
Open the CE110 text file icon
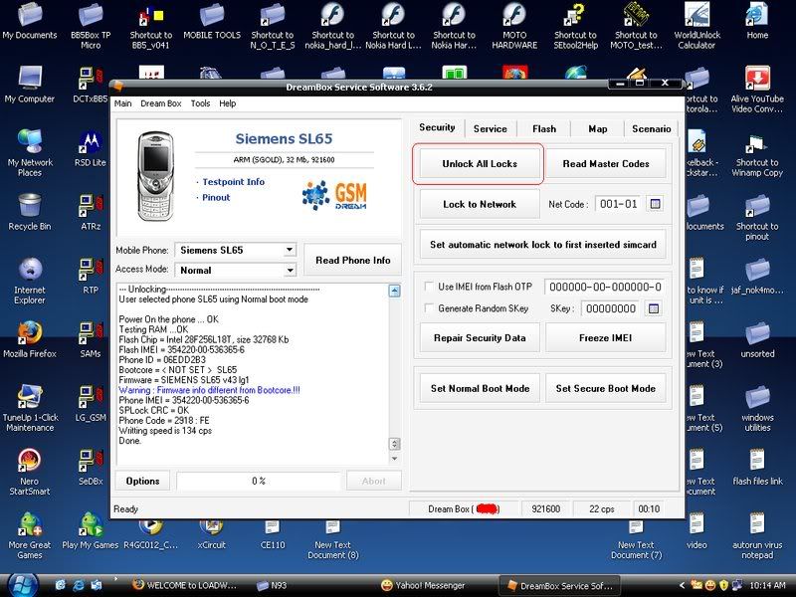click(x=273, y=536)
